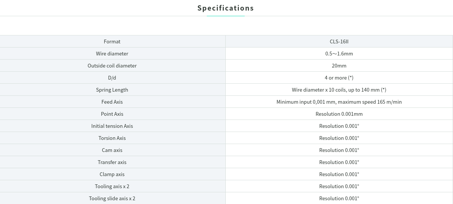The image size is (453, 204).
Task: Select the Transfer axis label
Action: (x=112, y=162)
